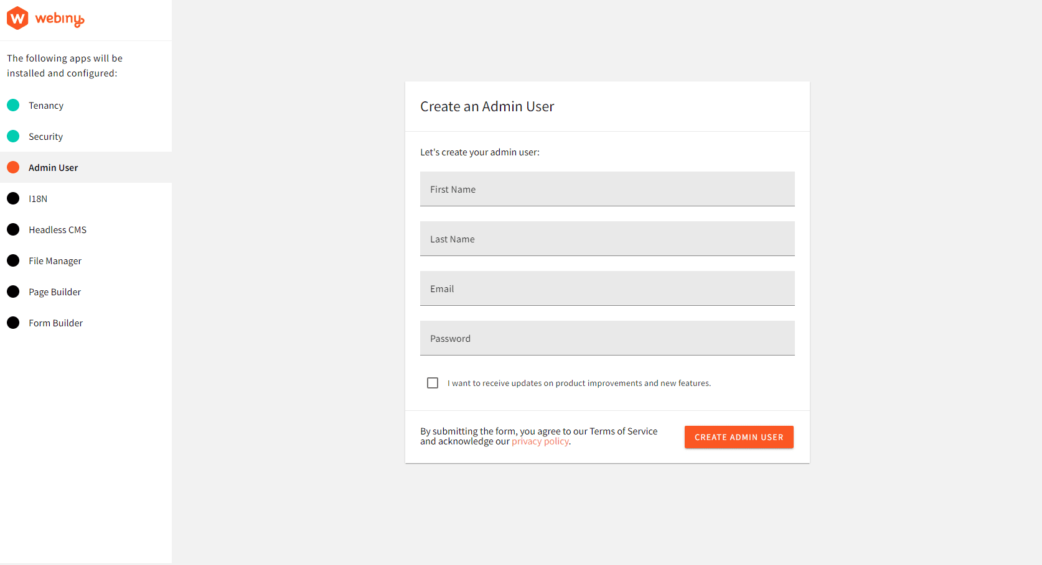The height and width of the screenshot is (565, 1042).
Task: Click the black circle beside Headless CMS
Action: pos(14,229)
